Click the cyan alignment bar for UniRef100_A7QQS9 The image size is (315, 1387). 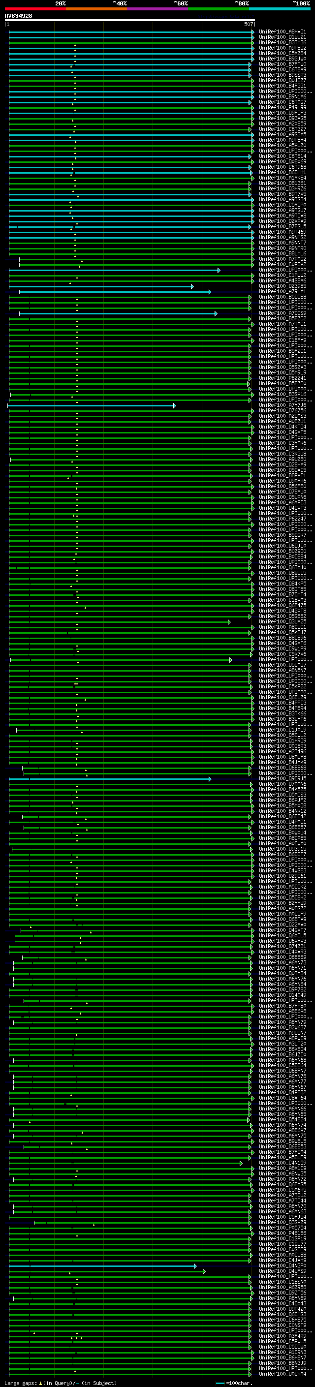pos(118,313)
